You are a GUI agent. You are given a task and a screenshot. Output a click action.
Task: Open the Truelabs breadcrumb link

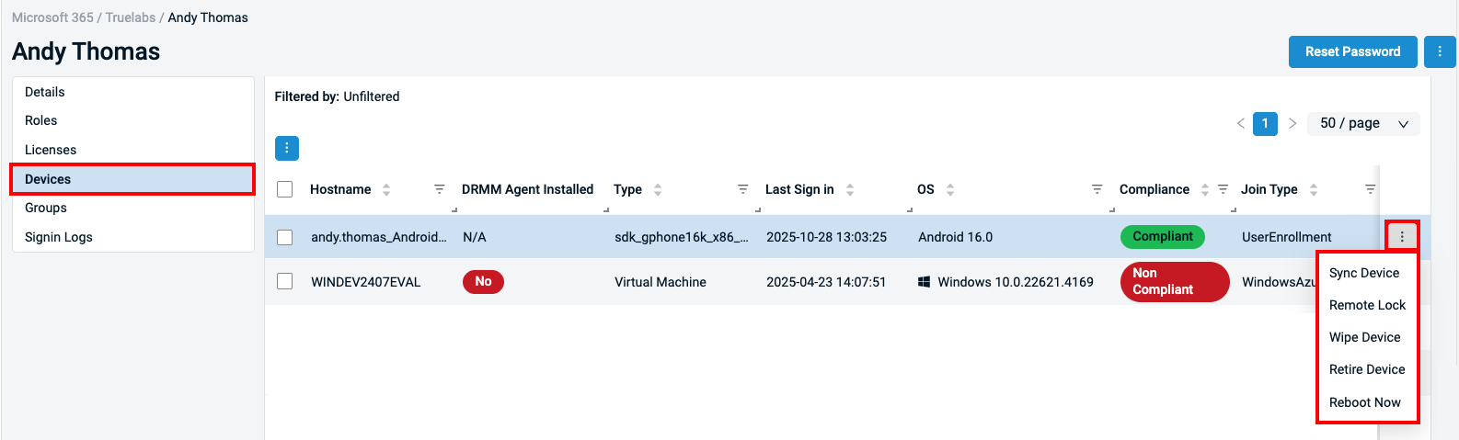[x=131, y=17]
